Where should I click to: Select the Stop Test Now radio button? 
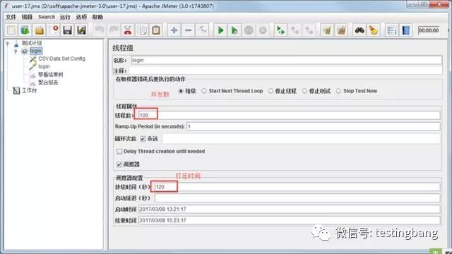(x=339, y=91)
